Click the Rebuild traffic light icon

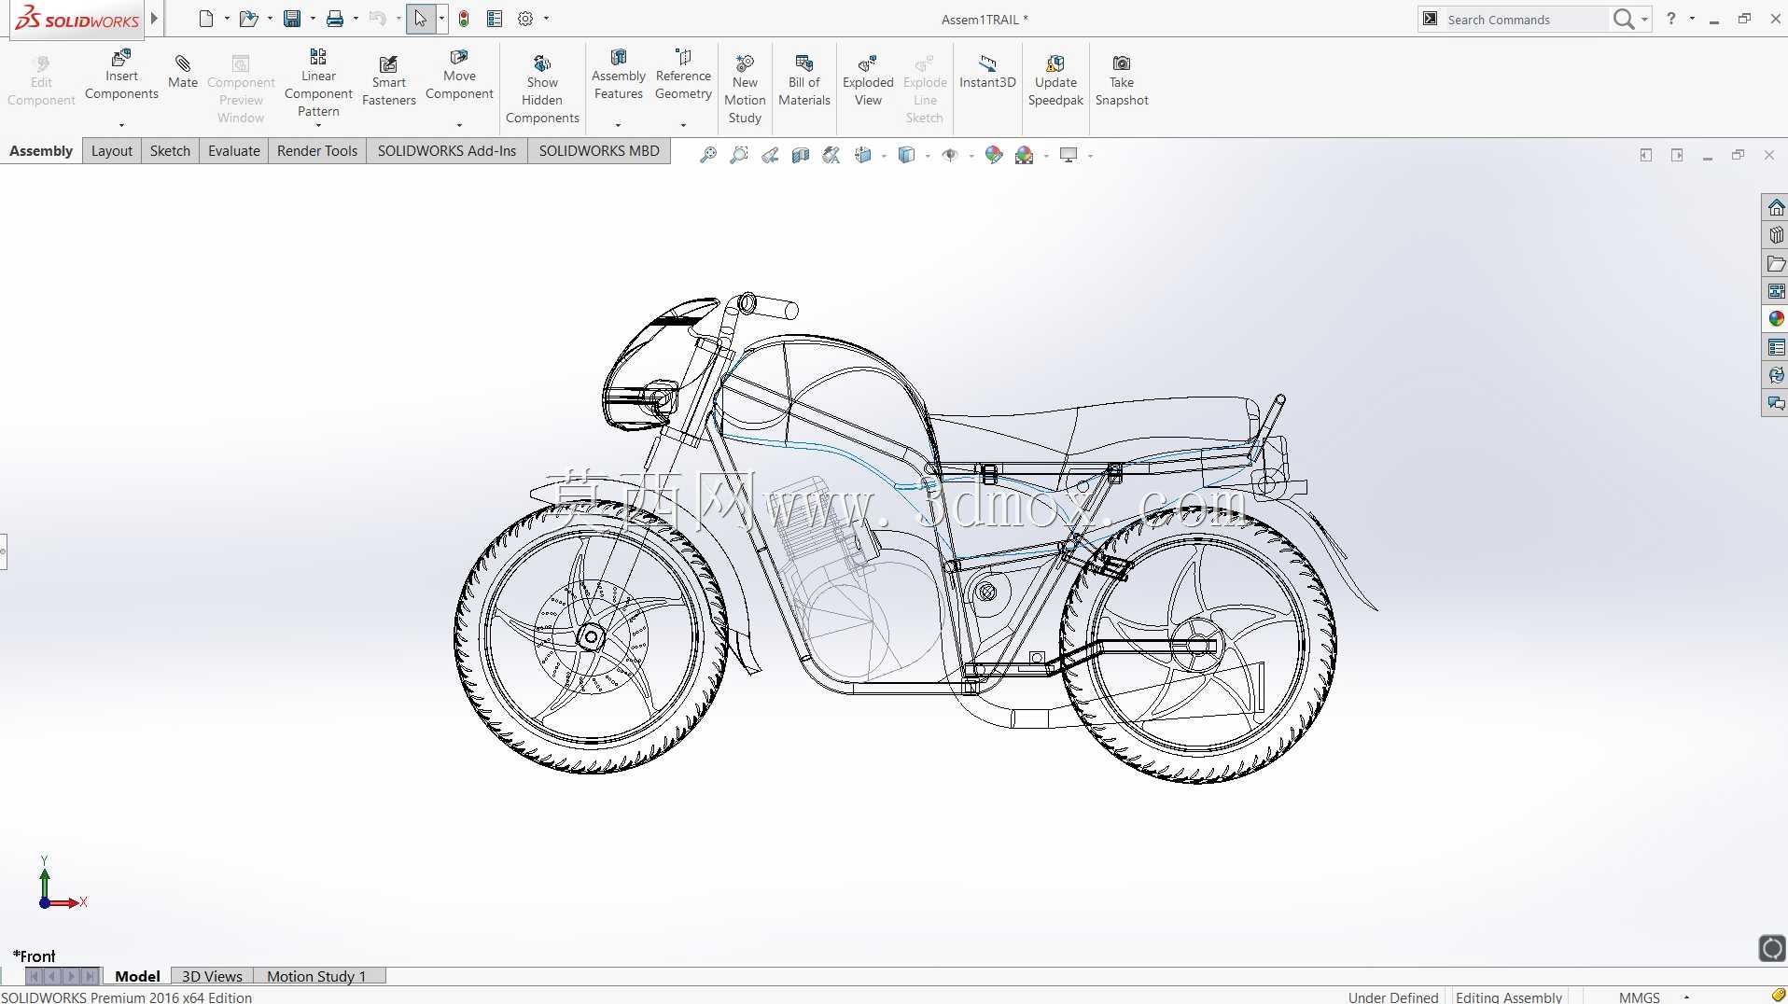coord(464,19)
